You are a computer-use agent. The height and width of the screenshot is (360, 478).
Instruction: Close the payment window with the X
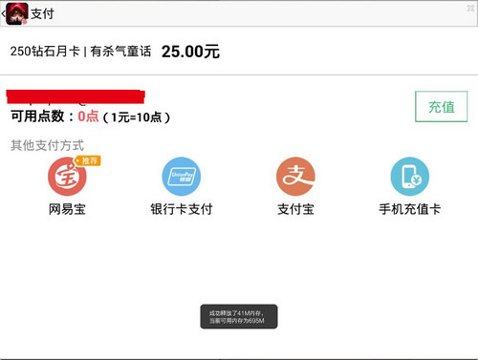(x=470, y=9)
